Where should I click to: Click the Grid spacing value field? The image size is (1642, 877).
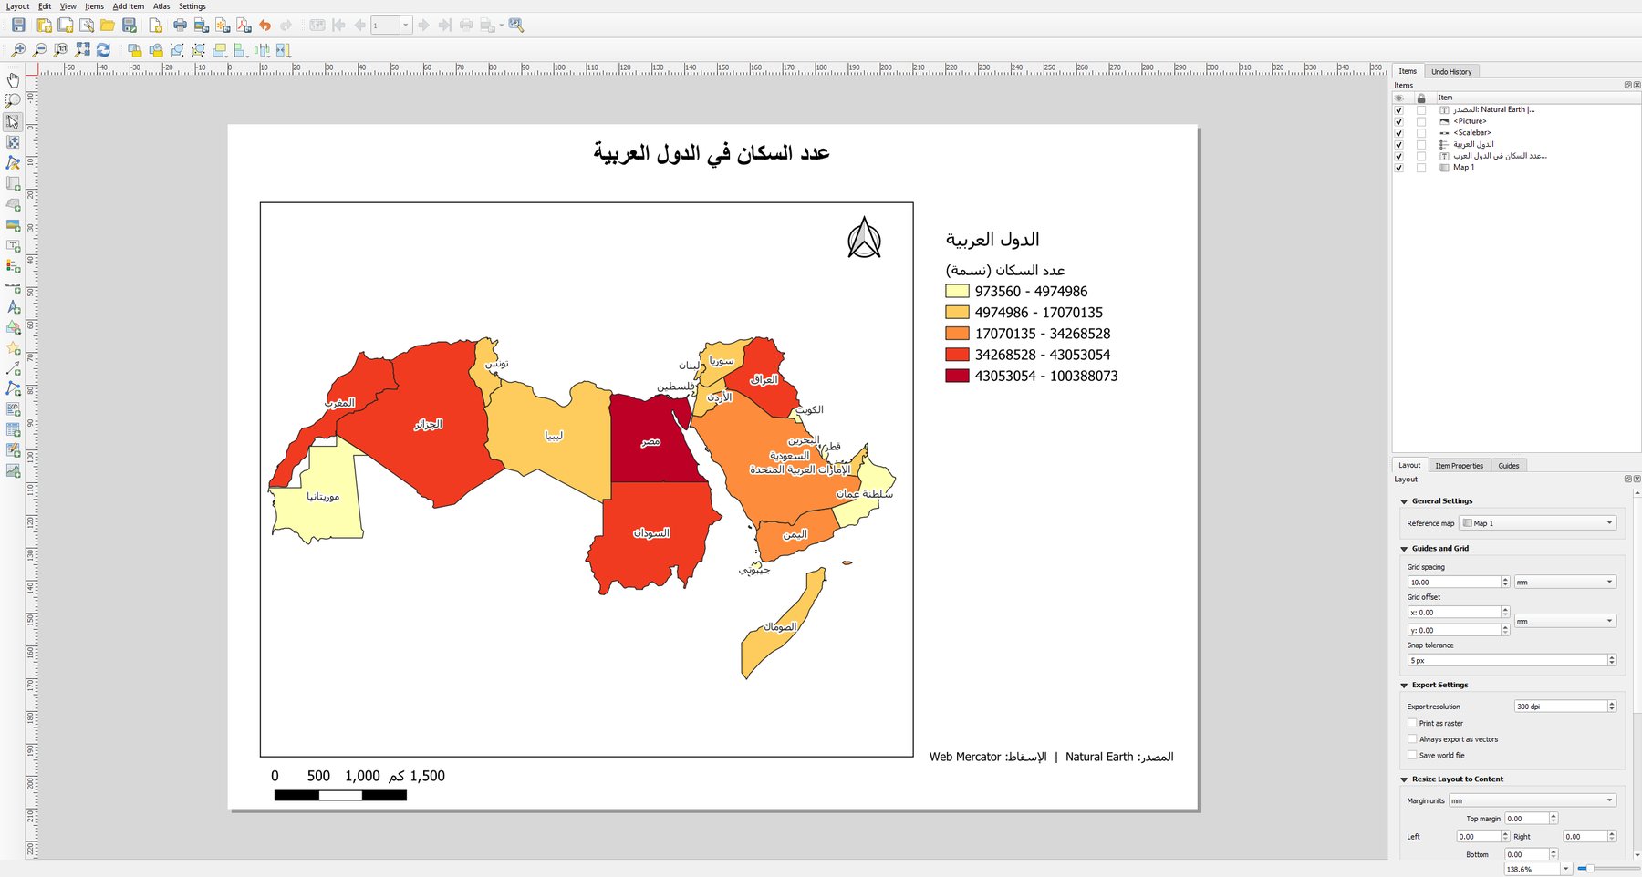(x=1454, y=582)
